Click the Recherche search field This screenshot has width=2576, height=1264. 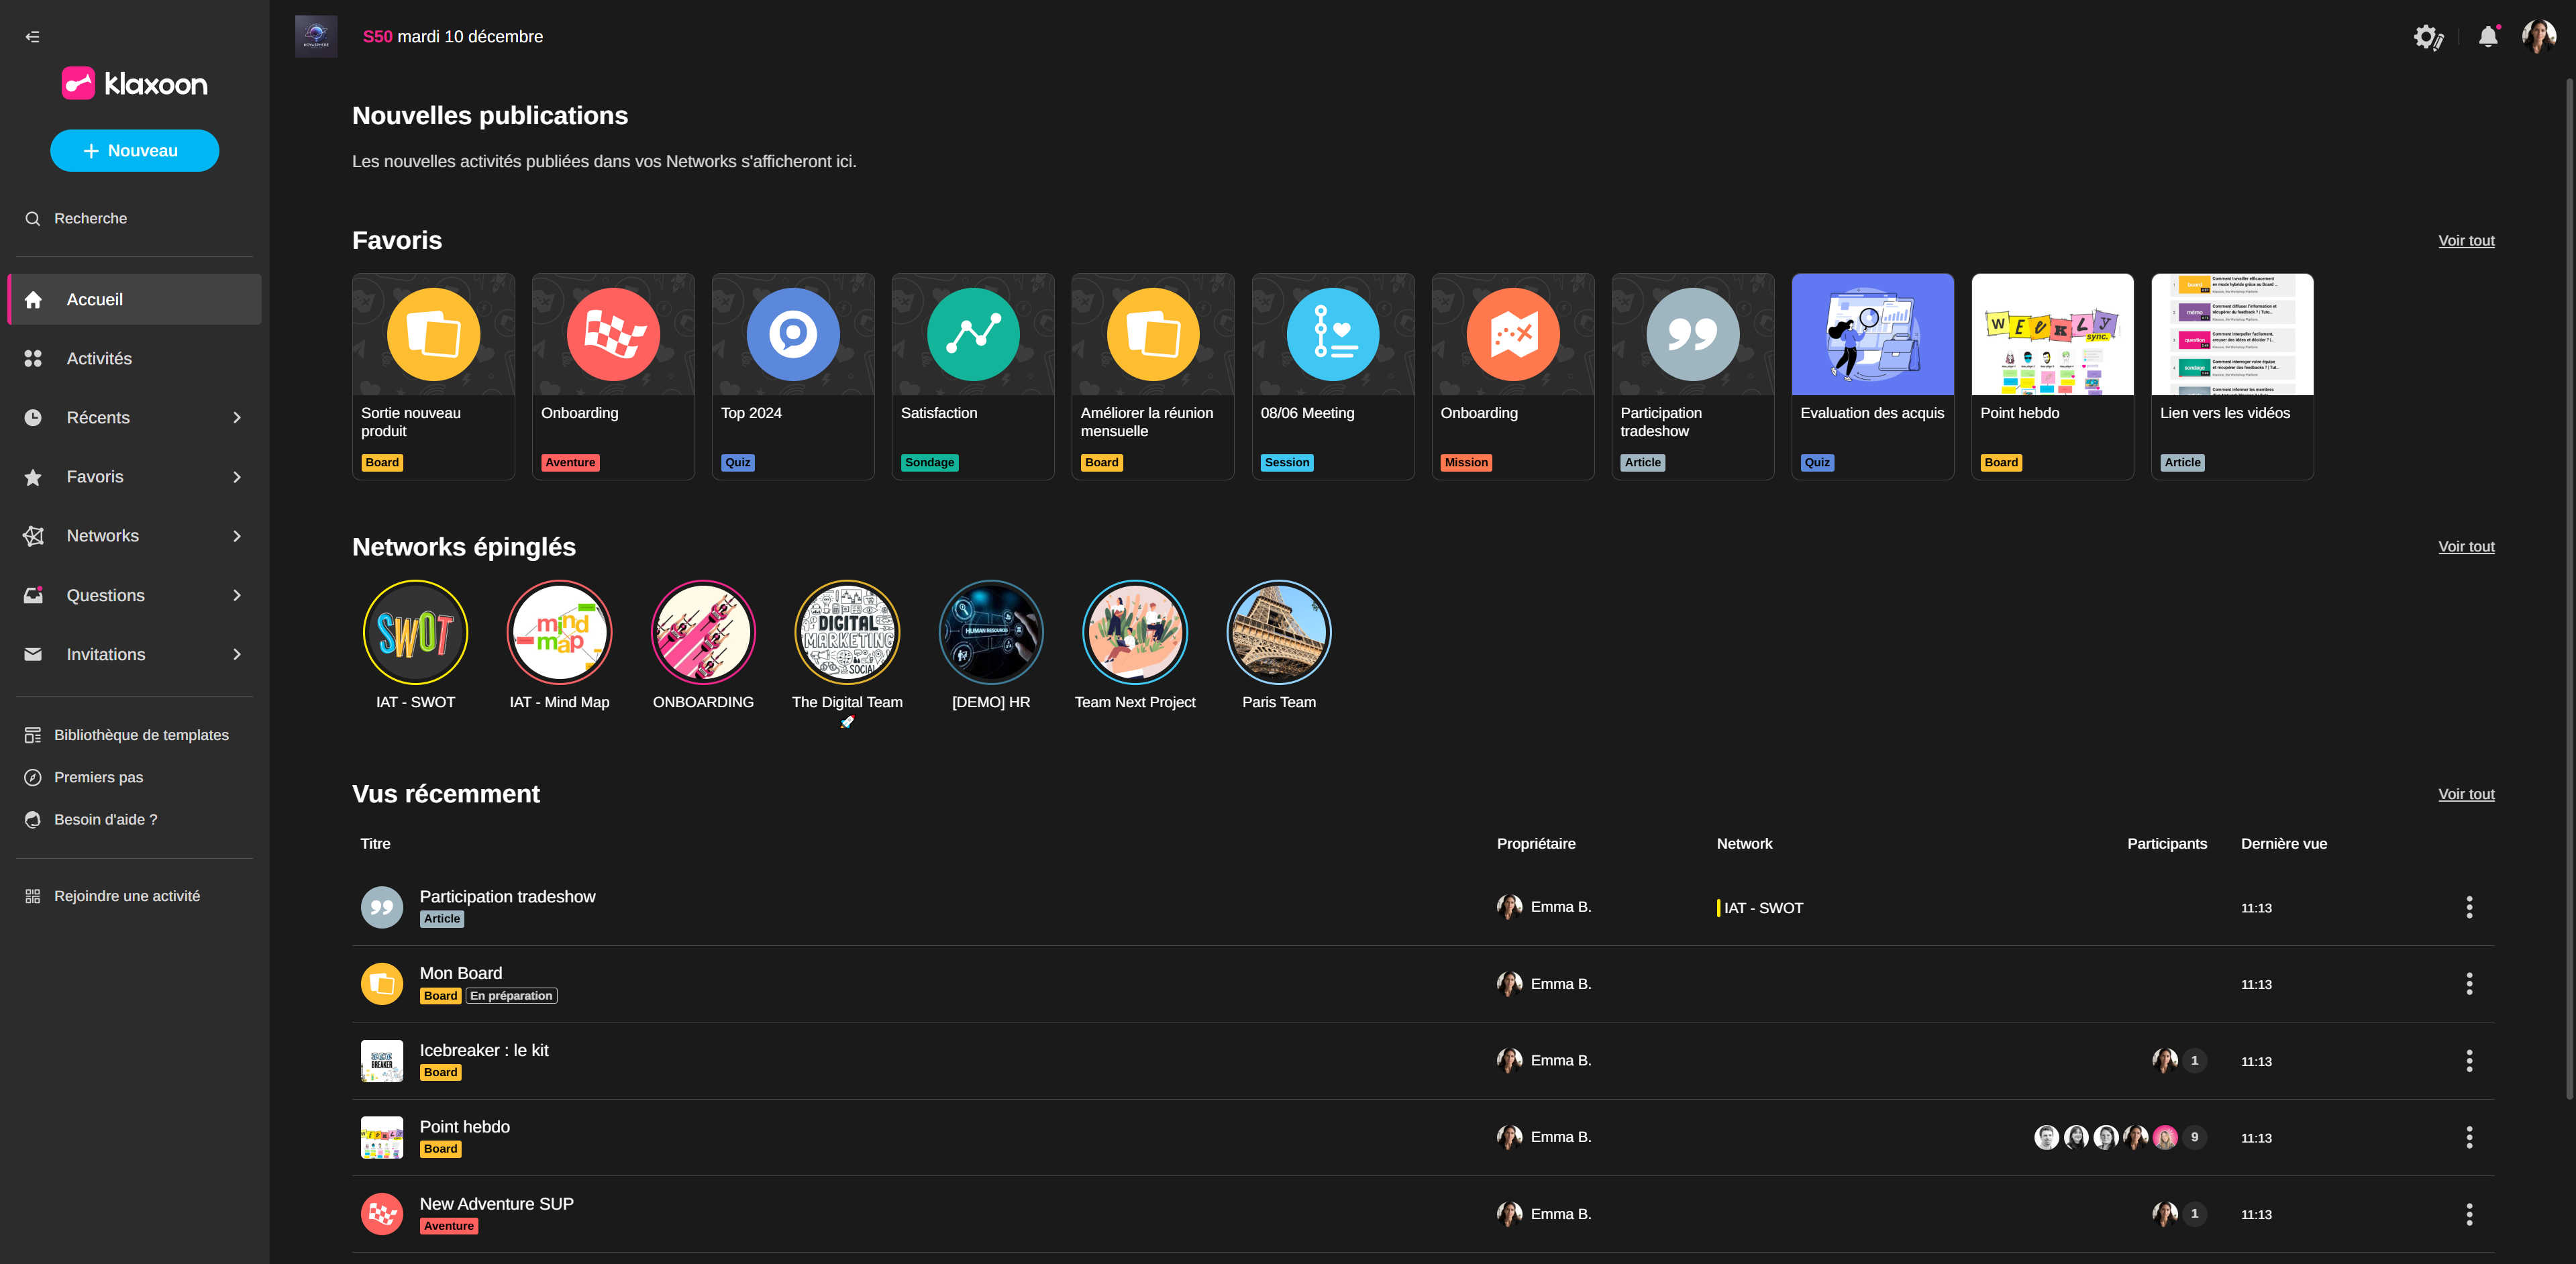[x=90, y=219]
